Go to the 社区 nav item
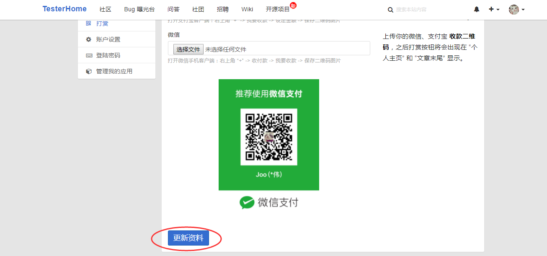 105,9
